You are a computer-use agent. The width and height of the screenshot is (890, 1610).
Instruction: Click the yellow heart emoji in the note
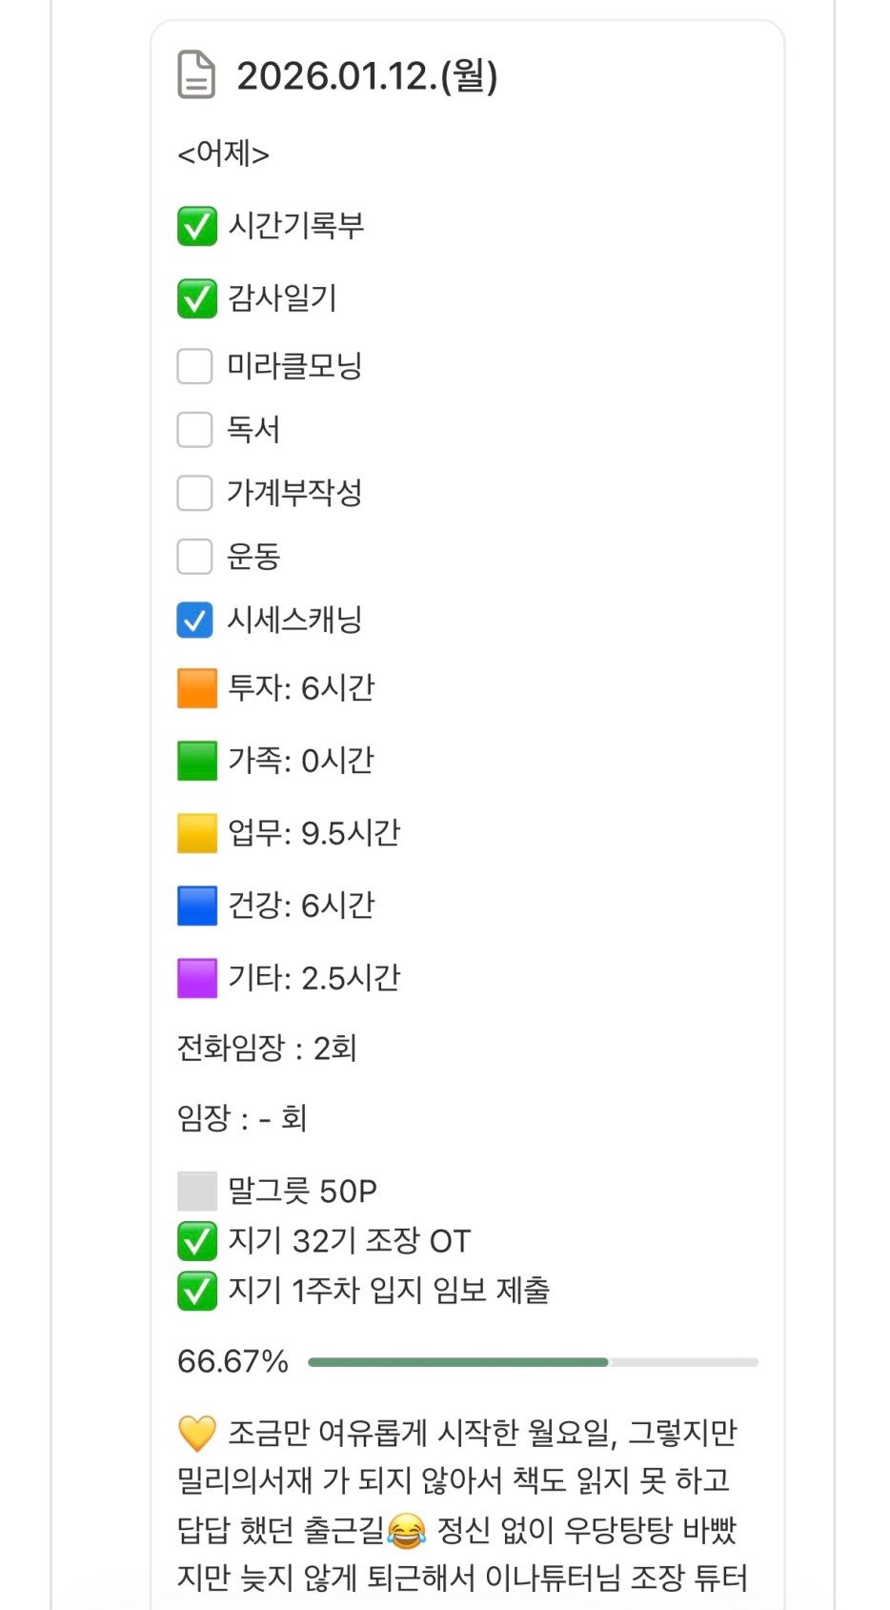click(x=197, y=1433)
